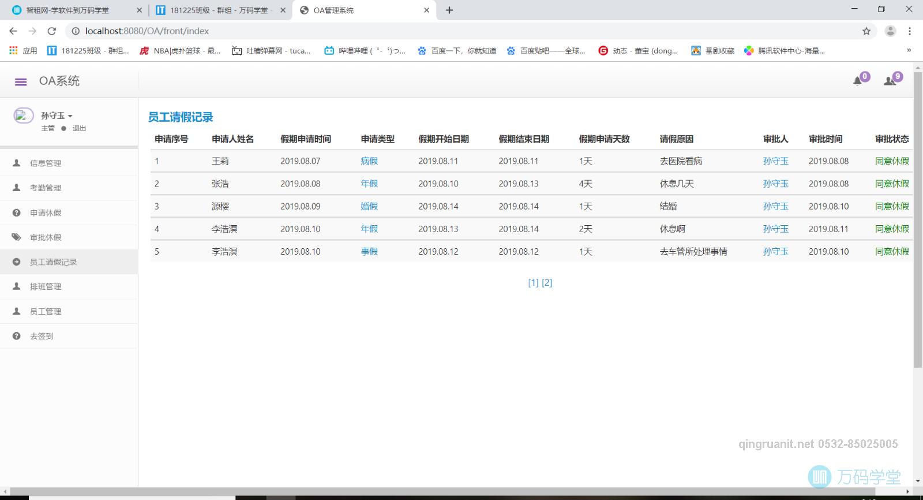
Task: Open the 百度一下，你就知道 bookmark
Action: tap(457, 51)
